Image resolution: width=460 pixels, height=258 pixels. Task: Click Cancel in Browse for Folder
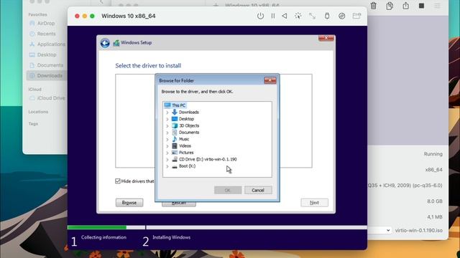258,190
